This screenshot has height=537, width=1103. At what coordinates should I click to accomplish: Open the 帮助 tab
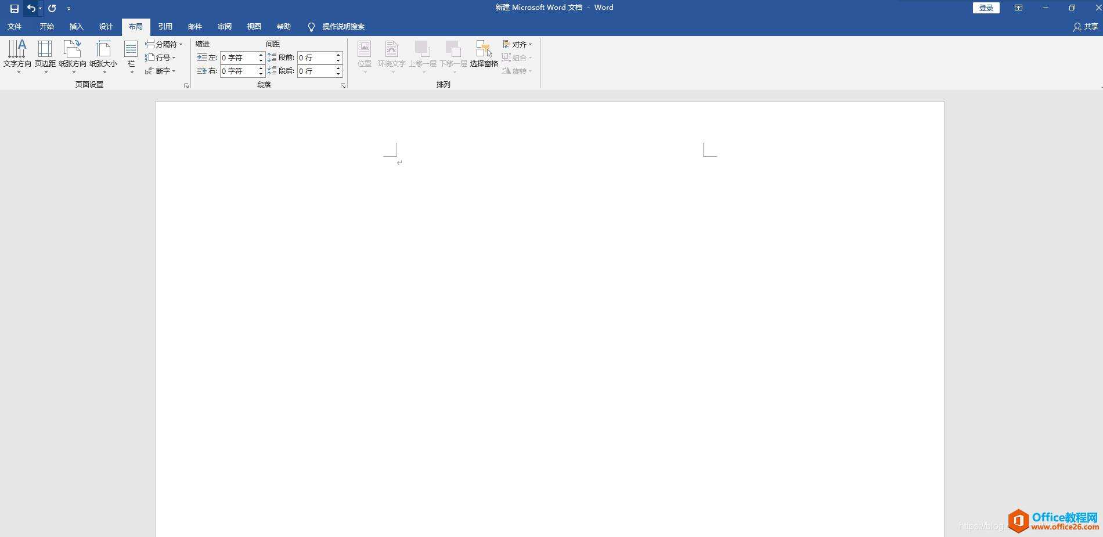[x=284, y=27]
